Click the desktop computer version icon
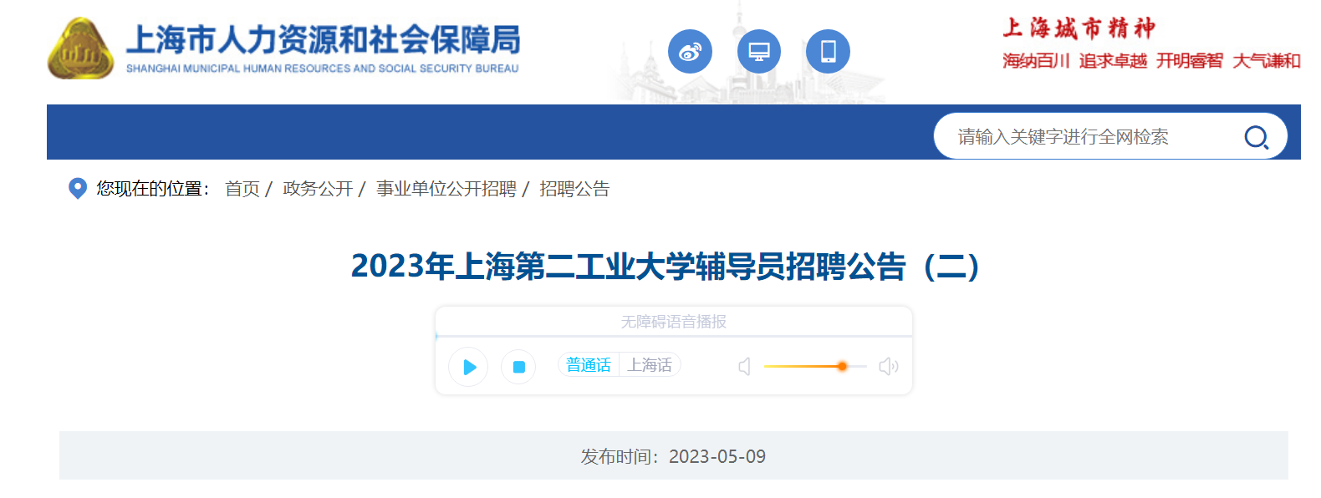The height and width of the screenshot is (498, 1321). (x=759, y=52)
